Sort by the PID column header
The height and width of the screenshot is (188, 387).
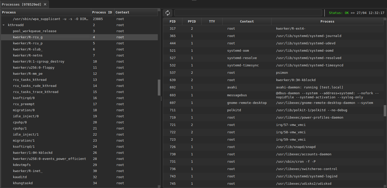[x=172, y=22]
